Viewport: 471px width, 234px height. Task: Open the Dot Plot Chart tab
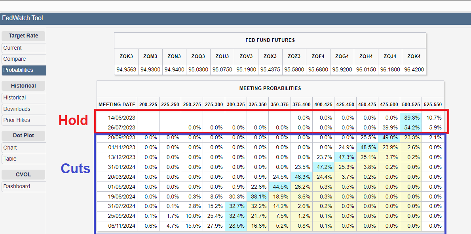(24, 148)
